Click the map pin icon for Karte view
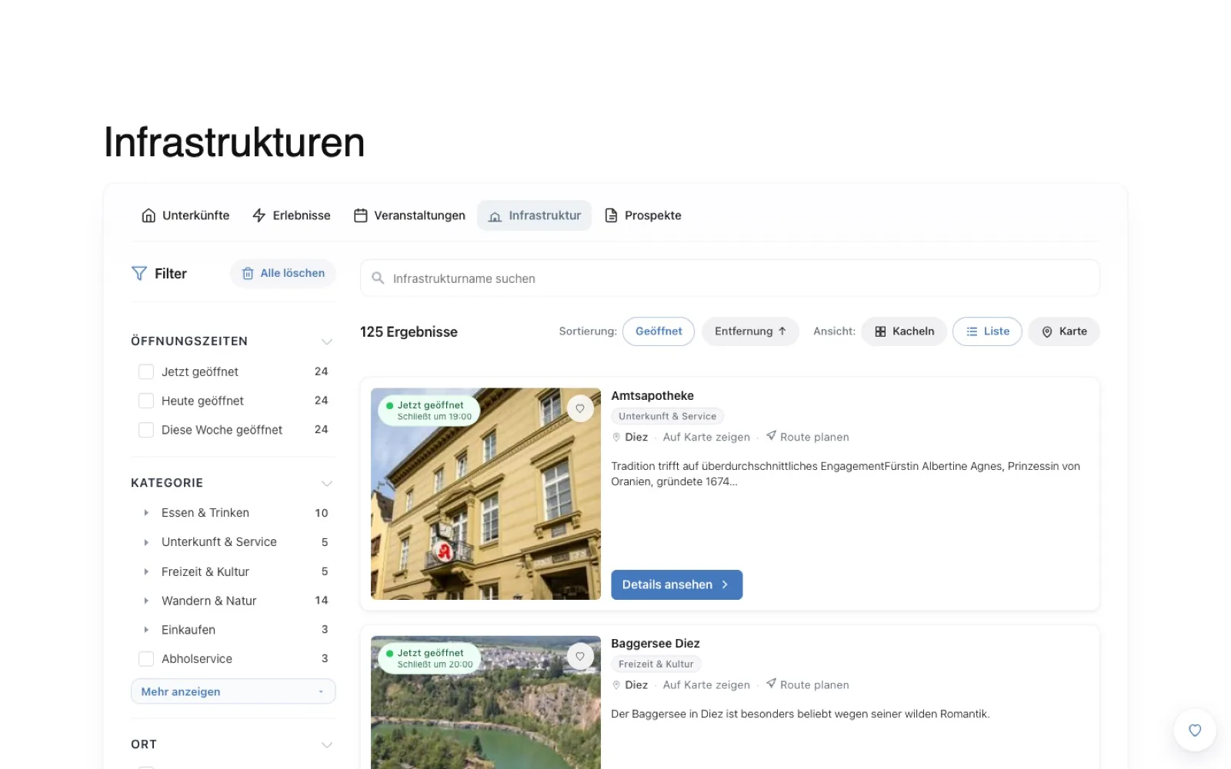 [1047, 332]
